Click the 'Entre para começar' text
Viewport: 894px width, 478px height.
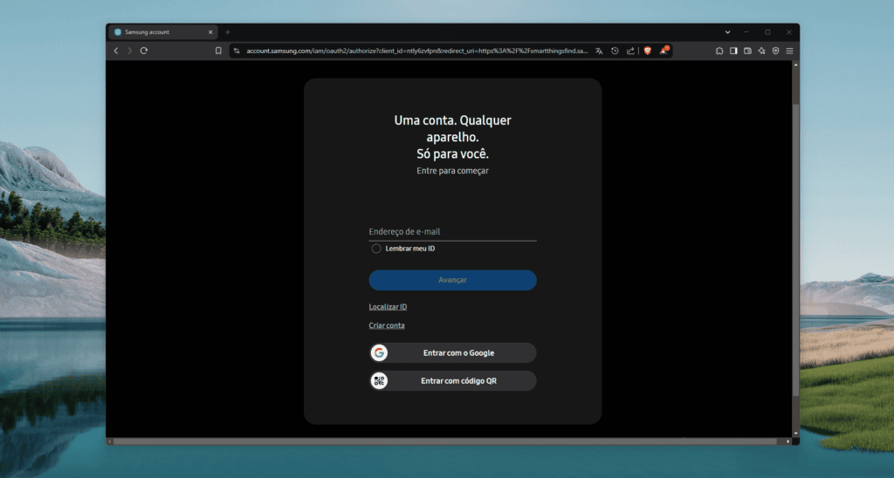pyautogui.click(x=453, y=170)
